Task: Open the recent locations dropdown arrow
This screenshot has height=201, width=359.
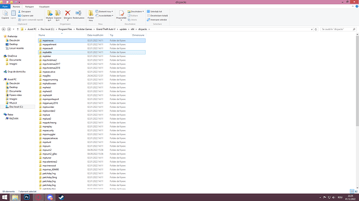Action: point(14,29)
